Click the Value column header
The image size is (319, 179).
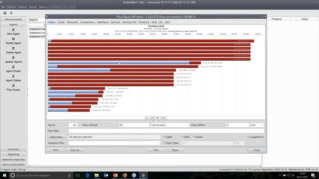pyautogui.click(x=305, y=19)
